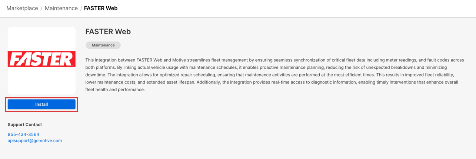Email apisupport@gomotive.com
The height and width of the screenshot is (159, 476).
pyautogui.click(x=35, y=141)
